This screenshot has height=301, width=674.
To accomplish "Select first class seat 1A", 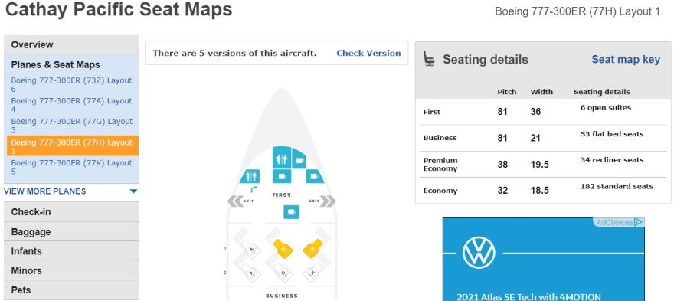I will (252, 249).
